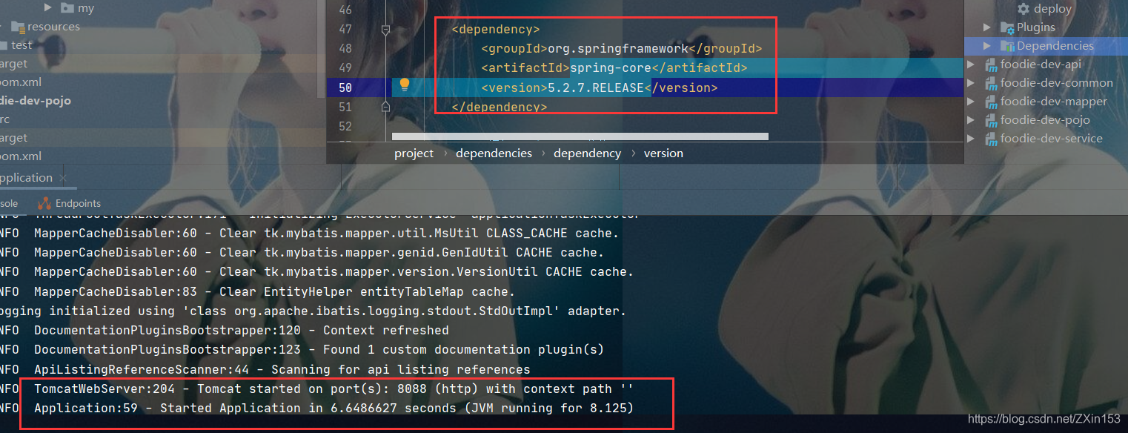This screenshot has width=1128, height=433.
Task: Click the light bulb intention icon on line 50
Action: pos(404,85)
